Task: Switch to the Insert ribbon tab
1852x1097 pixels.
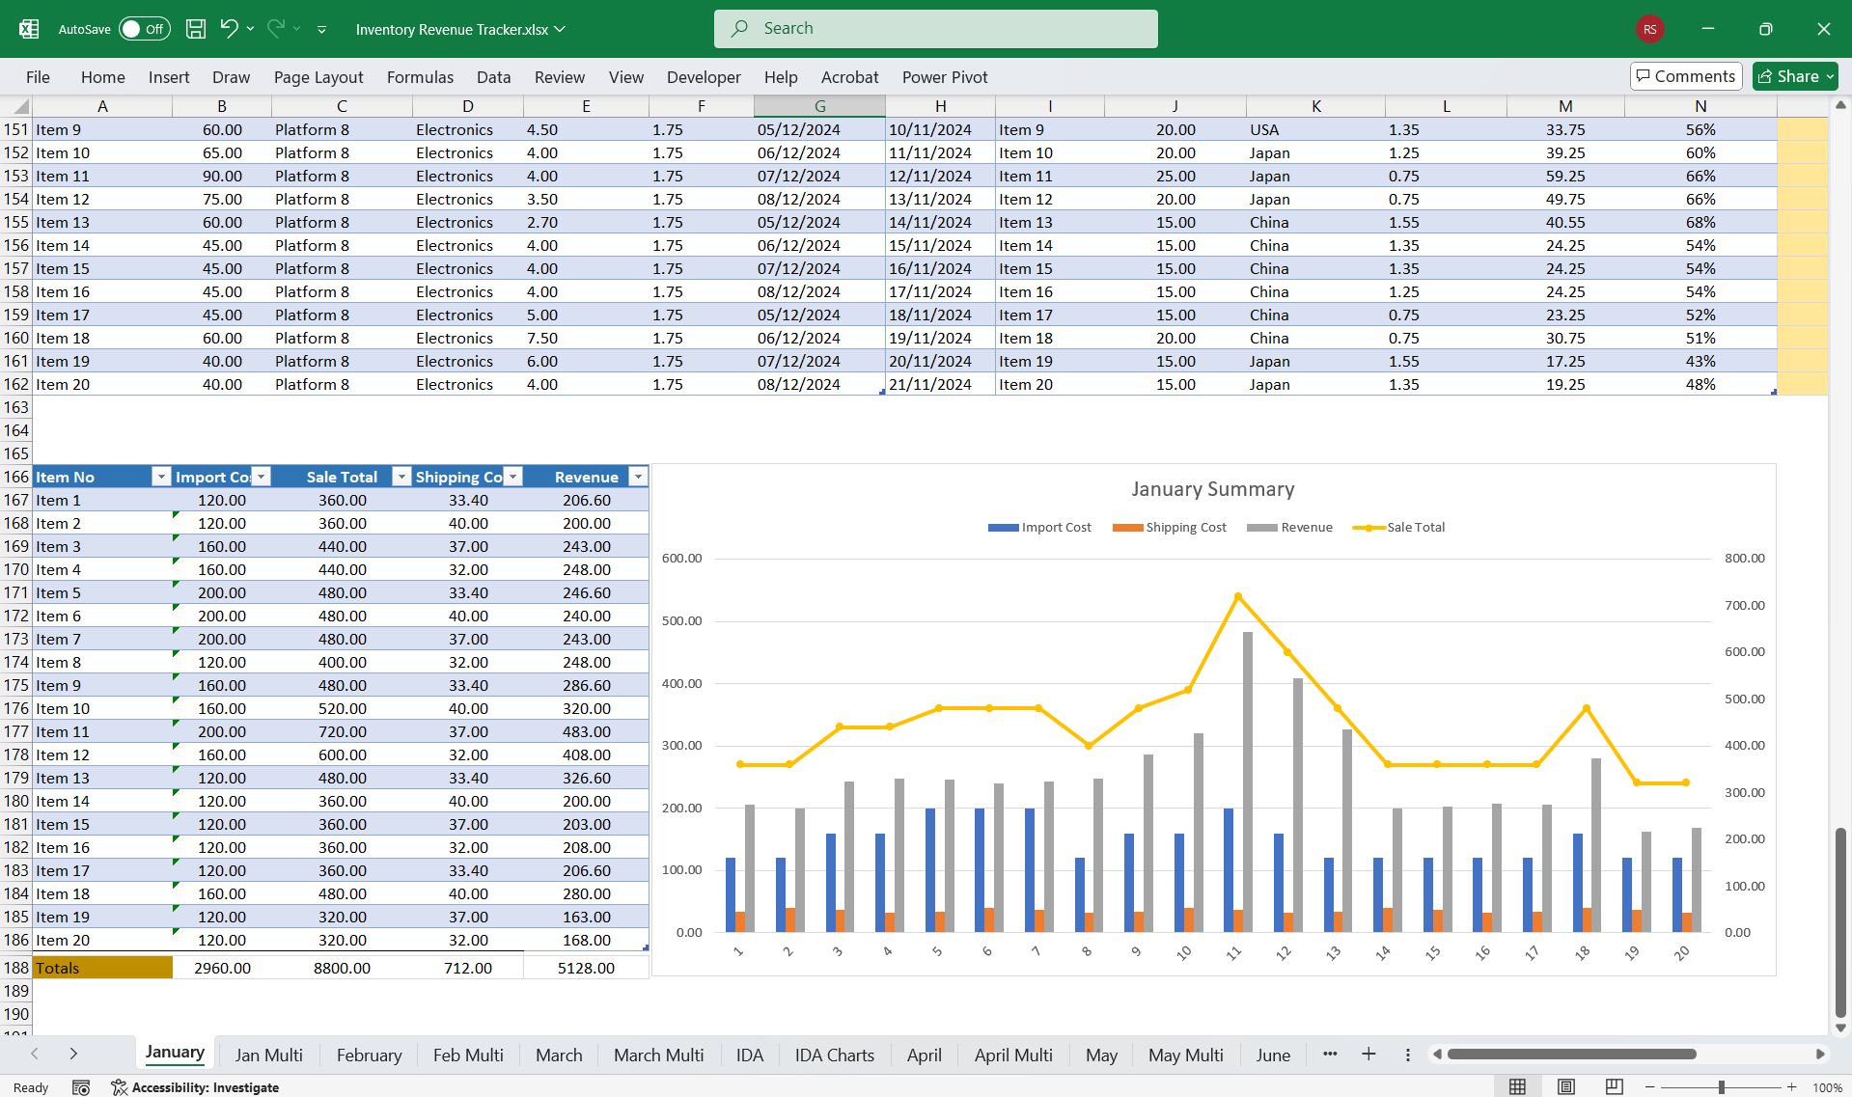Action: [169, 77]
